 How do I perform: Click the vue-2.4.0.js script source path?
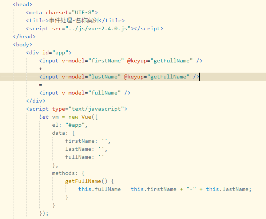point(98,28)
